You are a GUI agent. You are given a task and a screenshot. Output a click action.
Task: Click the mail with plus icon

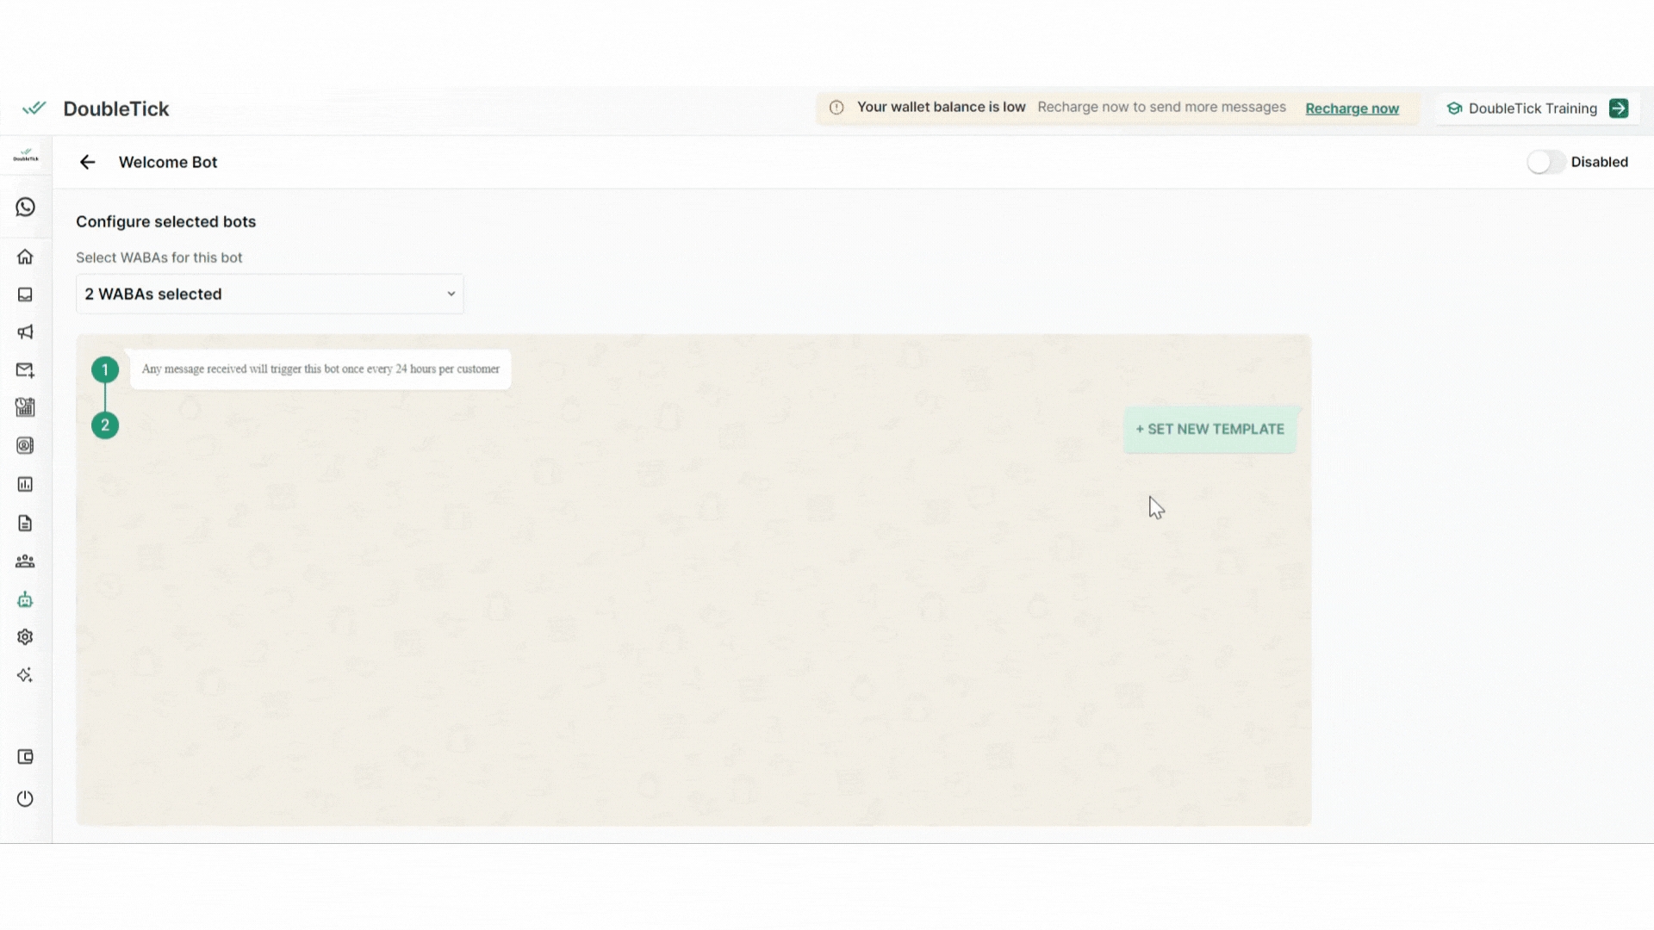25,370
